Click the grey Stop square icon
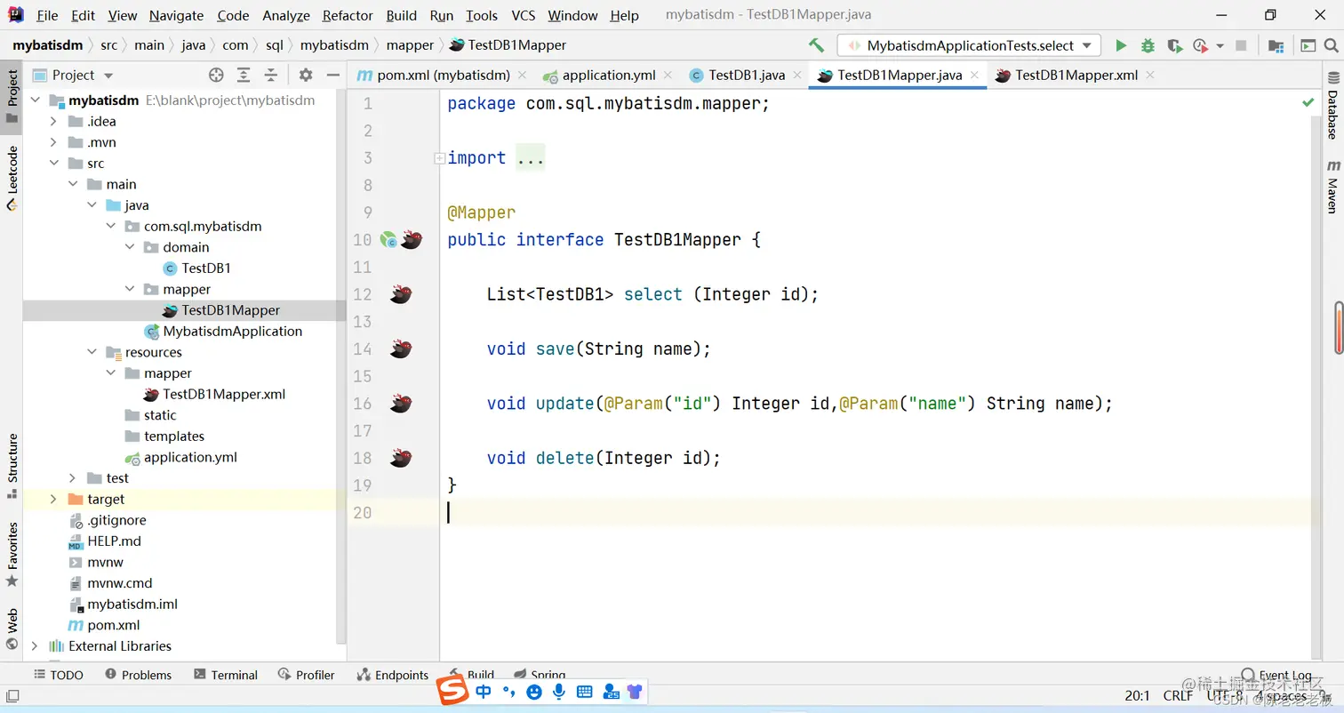 (x=1241, y=45)
